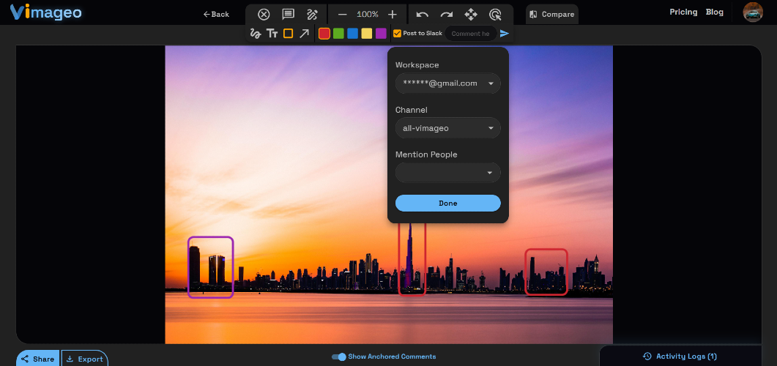Expand the Channel all-vimageo dropdown
The image size is (777, 366).
(x=448, y=128)
